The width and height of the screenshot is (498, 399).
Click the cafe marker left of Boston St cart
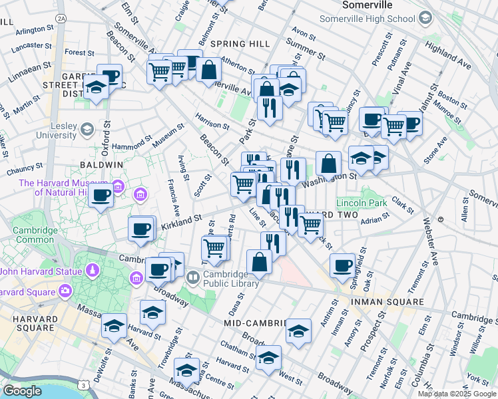pos(372,121)
